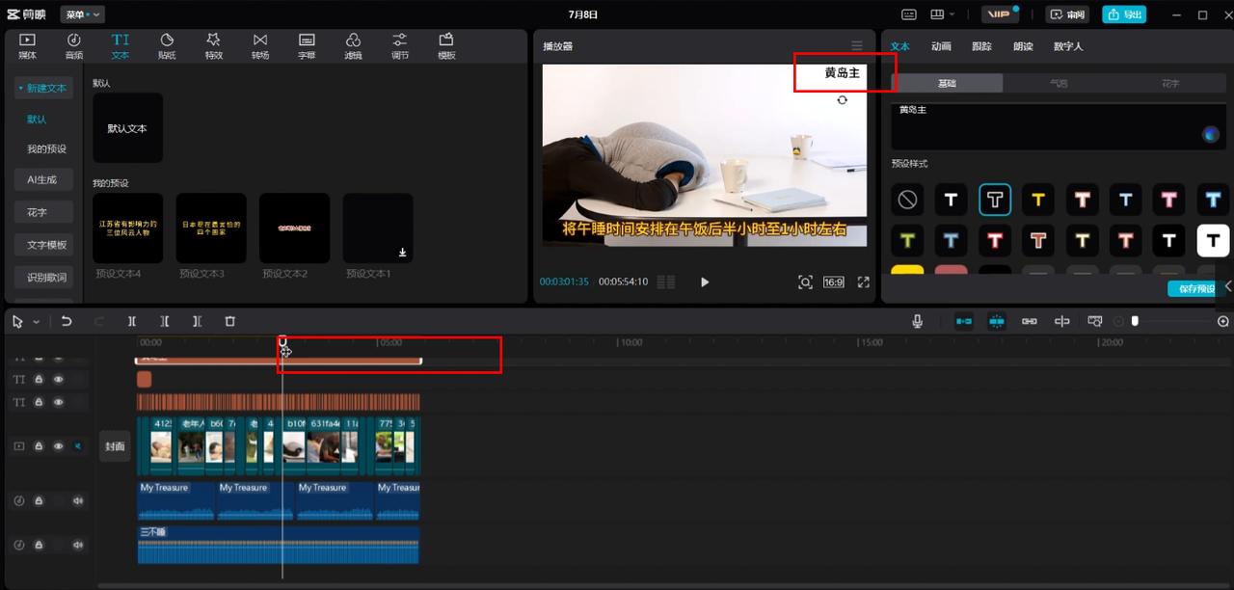Lock the 三不睡 audio track
This screenshot has width=1234, height=590.
(39, 545)
